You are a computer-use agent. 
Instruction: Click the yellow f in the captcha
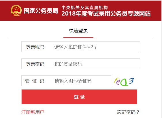click(x=116, y=80)
